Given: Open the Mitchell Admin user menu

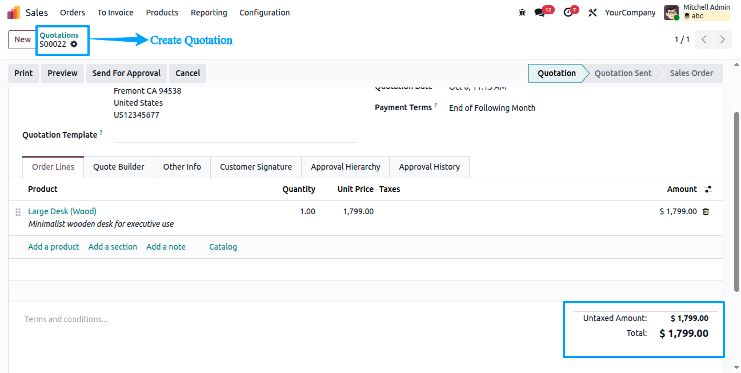Looking at the screenshot, I should (x=697, y=12).
